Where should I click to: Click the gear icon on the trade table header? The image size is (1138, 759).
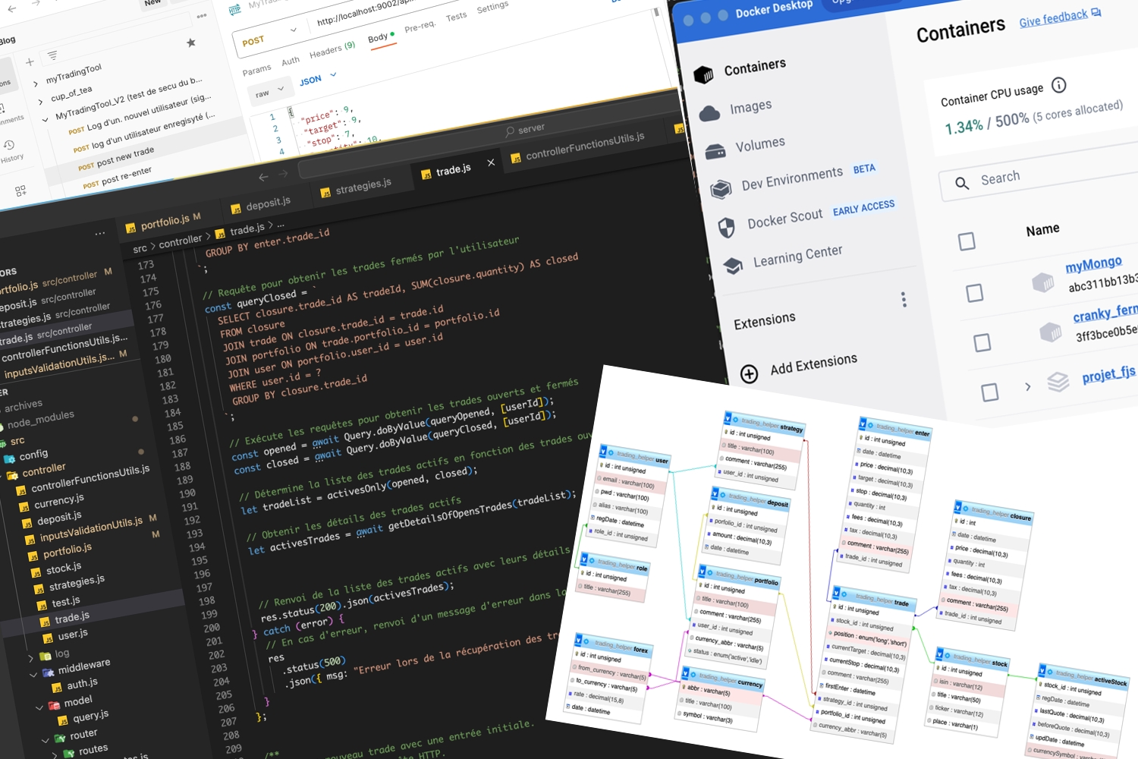pyautogui.click(x=844, y=594)
